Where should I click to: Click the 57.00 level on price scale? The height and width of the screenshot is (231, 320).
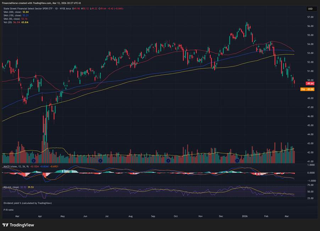310,17
